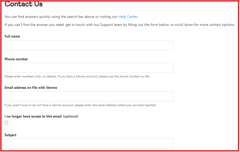Click the Contact Us heading
The width and height of the screenshot is (240, 152).
coord(24,4)
